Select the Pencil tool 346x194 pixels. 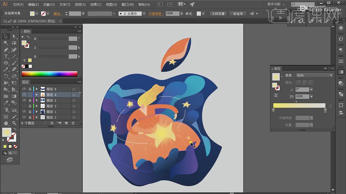coord(6,70)
